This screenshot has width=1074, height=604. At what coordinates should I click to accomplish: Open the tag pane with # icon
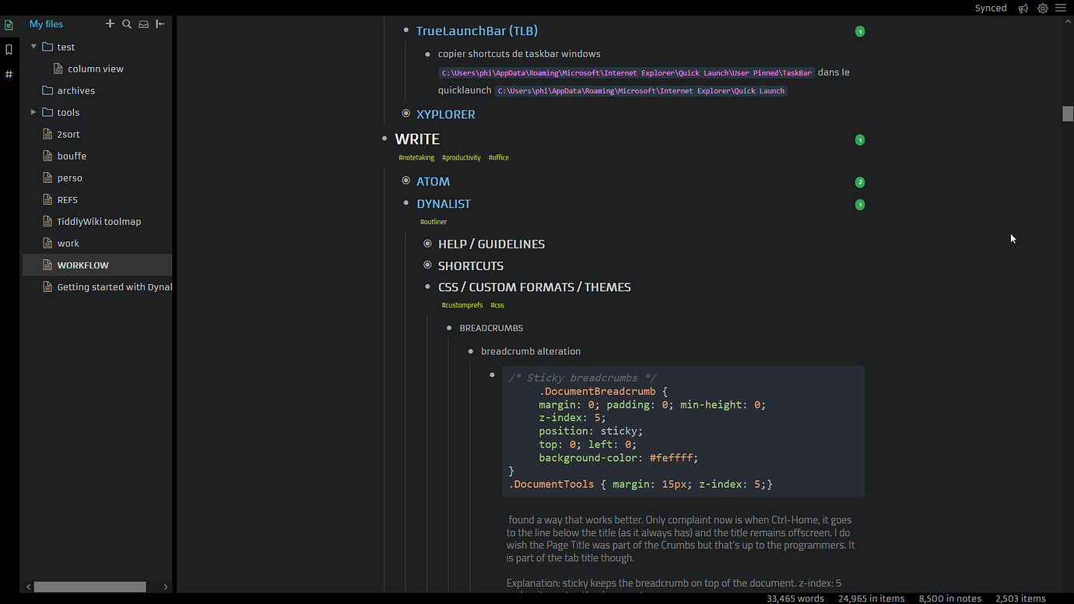(9, 74)
